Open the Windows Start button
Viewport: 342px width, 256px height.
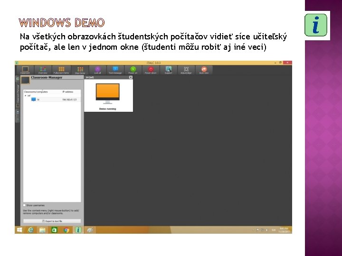[x=19, y=230]
